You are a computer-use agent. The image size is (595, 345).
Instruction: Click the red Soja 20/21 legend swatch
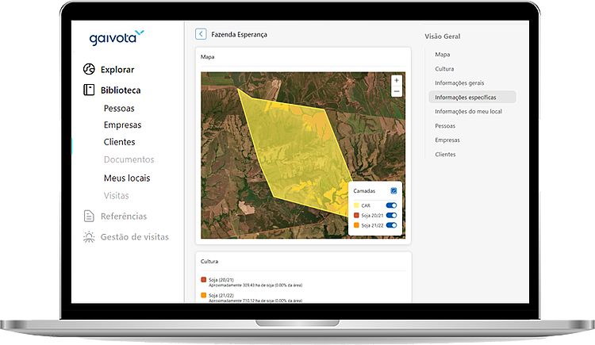pos(356,215)
